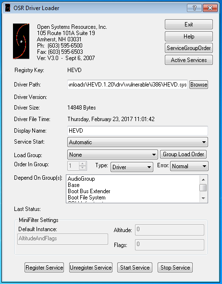Screen dimensions: 222x284
Task: Click the Driver Version label
Action: tap(31, 97)
